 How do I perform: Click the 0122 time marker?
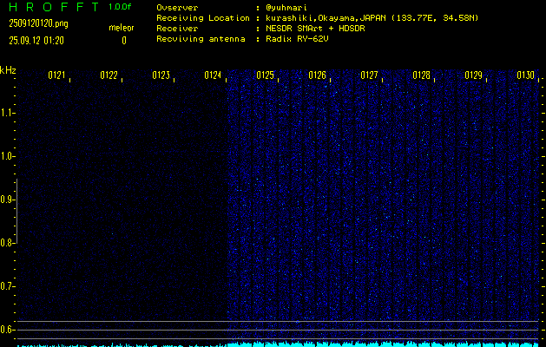tap(109, 75)
